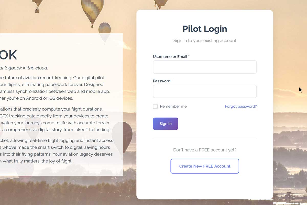Click the Pilot Login heading

tap(205, 29)
